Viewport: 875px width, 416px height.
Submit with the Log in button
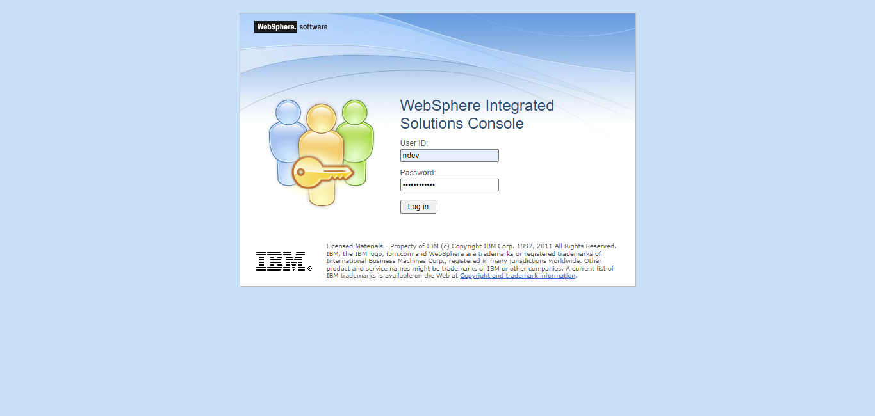pyautogui.click(x=418, y=207)
